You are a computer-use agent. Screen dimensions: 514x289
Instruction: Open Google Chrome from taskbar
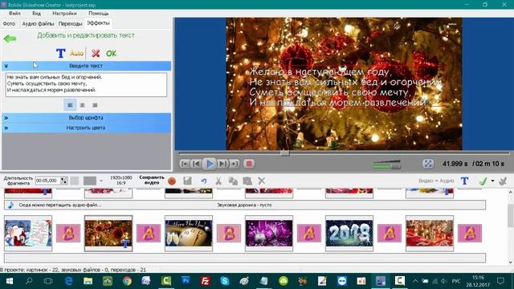(x=127, y=281)
